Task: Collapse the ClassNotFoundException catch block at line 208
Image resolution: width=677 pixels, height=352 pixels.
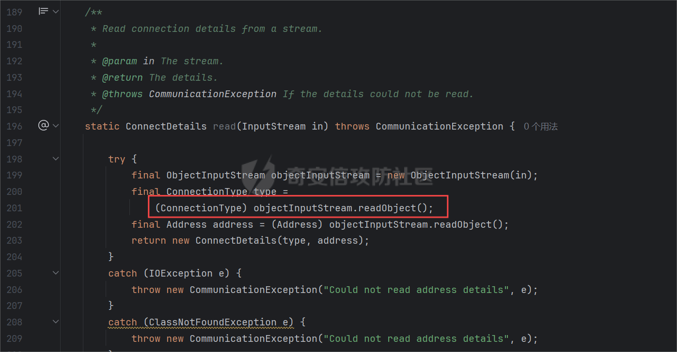Action: (x=56, y=322)
